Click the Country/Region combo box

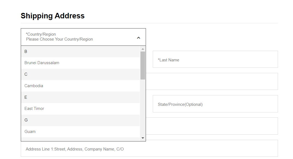point(79,37)
